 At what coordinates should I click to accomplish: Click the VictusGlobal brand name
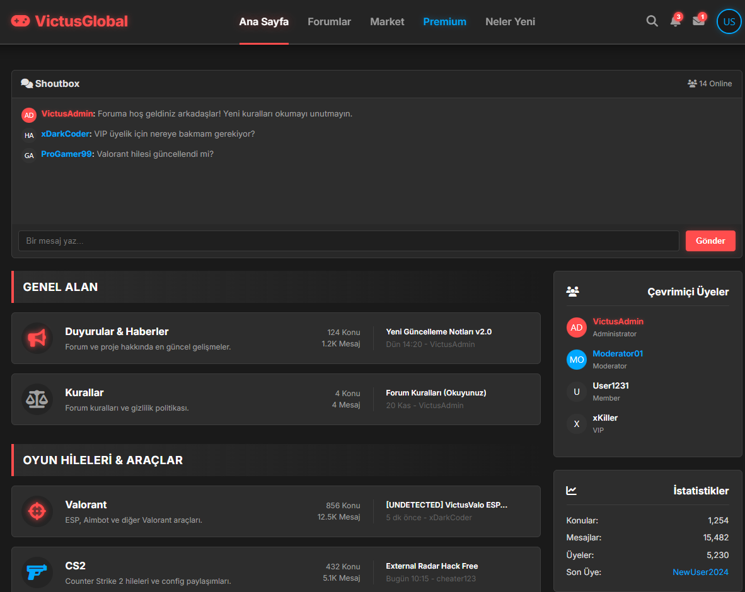(x=81, y=21)
